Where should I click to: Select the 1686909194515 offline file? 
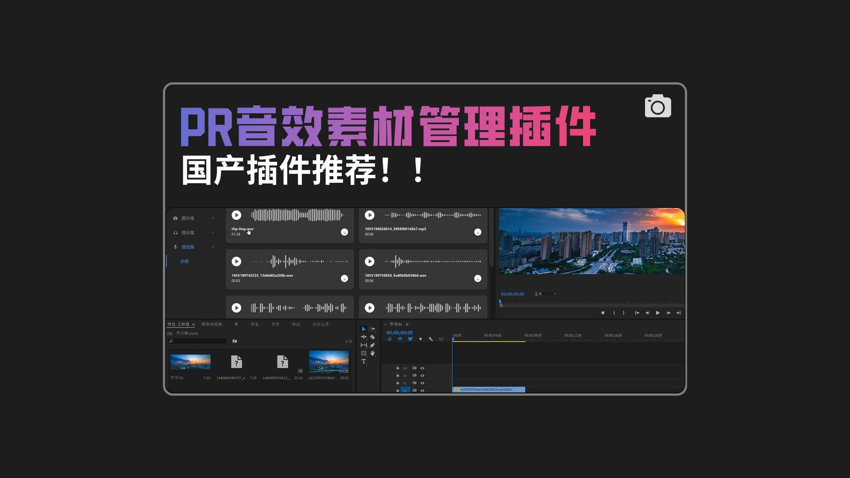click(282, 362)
